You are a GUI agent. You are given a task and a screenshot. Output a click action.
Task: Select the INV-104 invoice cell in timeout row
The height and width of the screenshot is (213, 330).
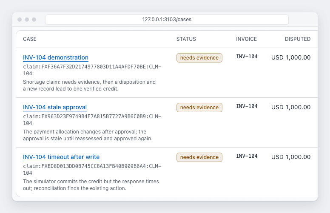pos(247,156)
